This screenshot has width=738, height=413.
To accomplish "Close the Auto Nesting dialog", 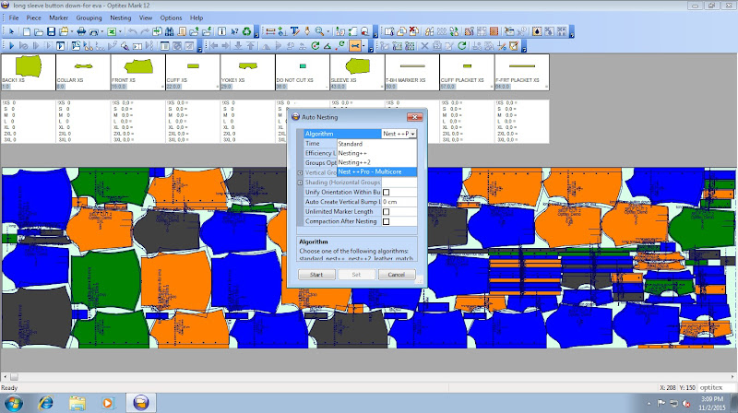I will [414, 117].
